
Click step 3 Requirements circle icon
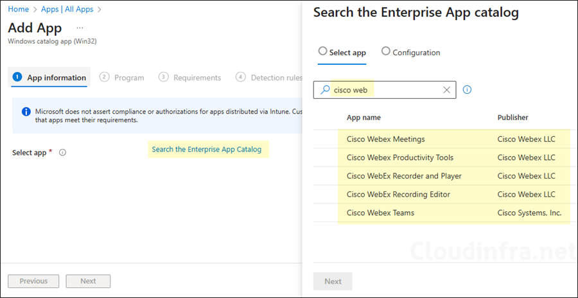pos(163,77)
